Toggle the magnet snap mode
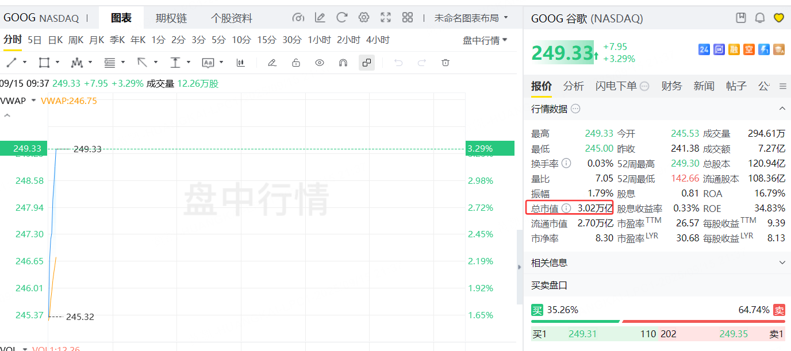Viewport: 791px width, 351px height. click(x=343, y=62)
